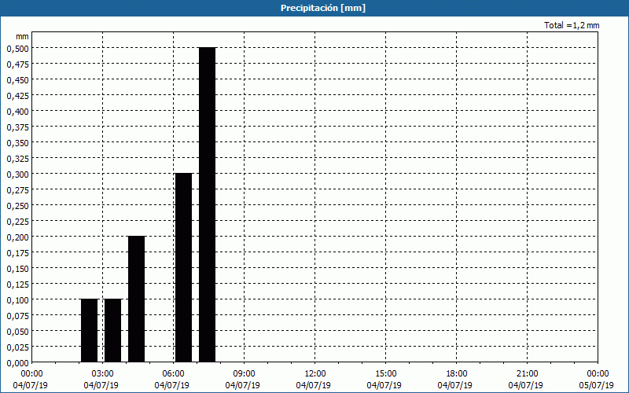The image size is (629, 393).
Task: Select the "Total =1,2 mm" summary text
Action: (x=572, y=25)
